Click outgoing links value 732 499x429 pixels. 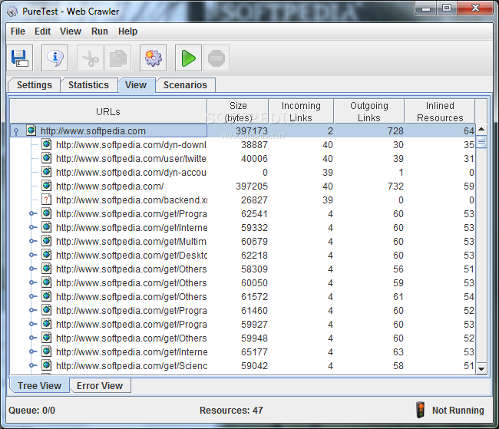click(x=395, y=186)
